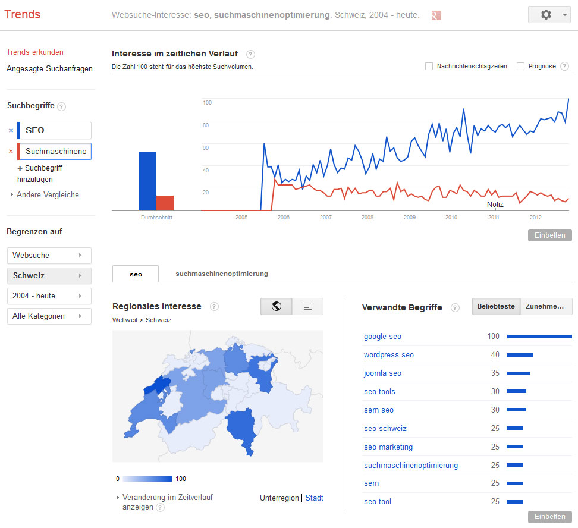The width and height of the screenshot is (578, 528).
Task: Show regional interest by Stadt
Action: [x=314, y=498]
